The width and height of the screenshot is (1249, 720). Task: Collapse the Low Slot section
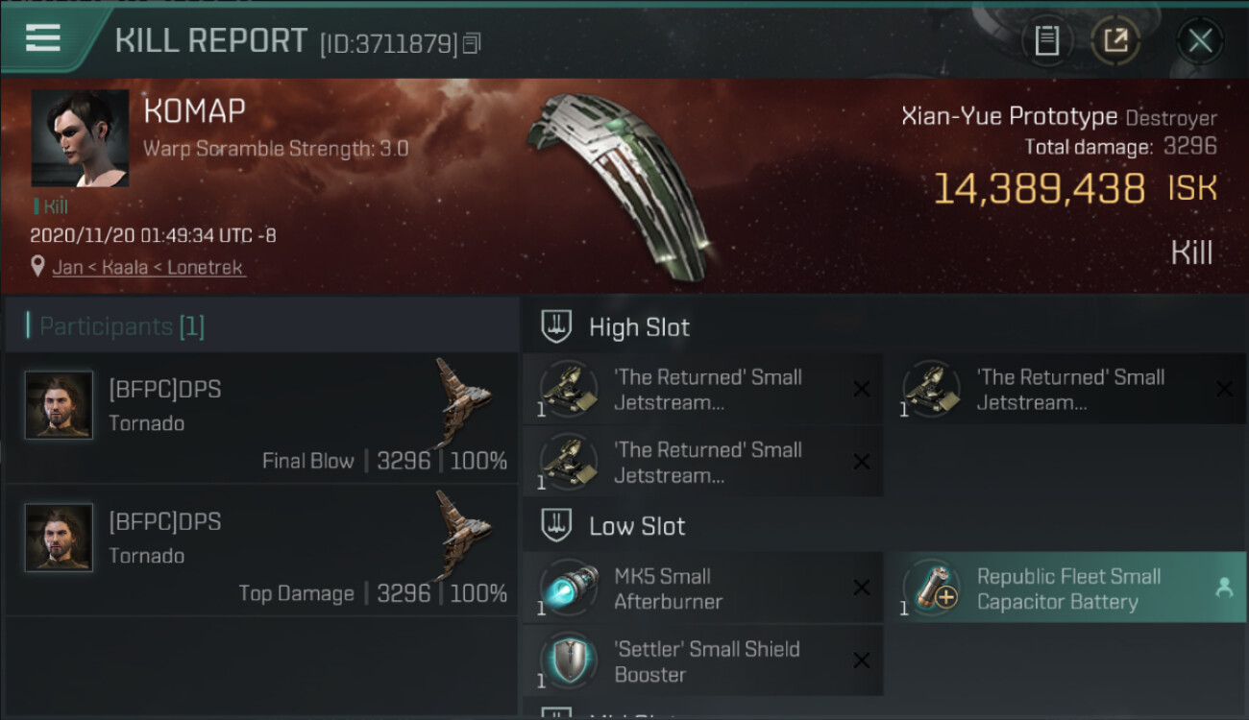tap(556, 526)
